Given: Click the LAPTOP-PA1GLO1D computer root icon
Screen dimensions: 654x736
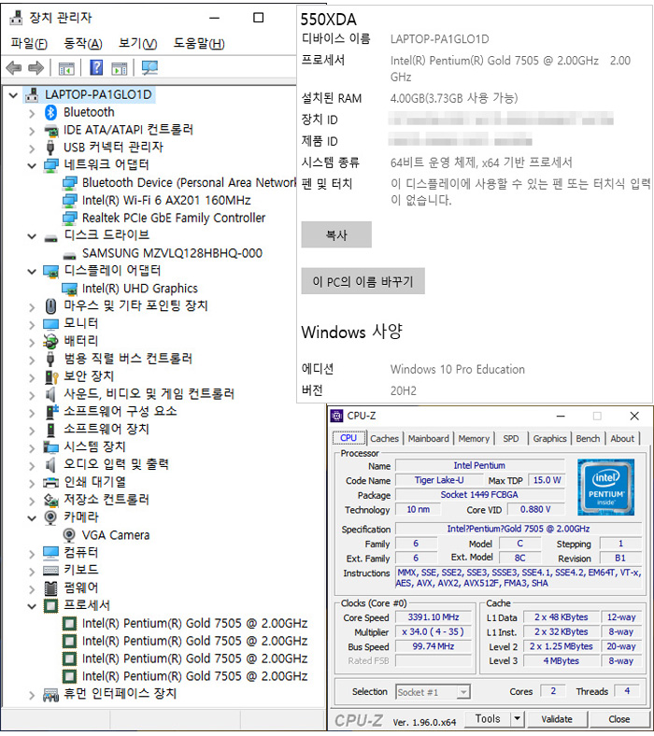Looking at the screenshot, I should tap(32, 95).
